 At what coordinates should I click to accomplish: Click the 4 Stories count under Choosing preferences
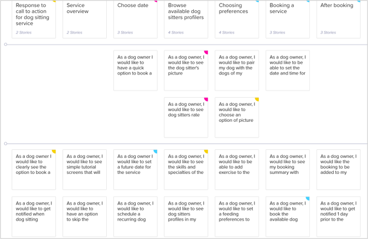tap(226, 33)
